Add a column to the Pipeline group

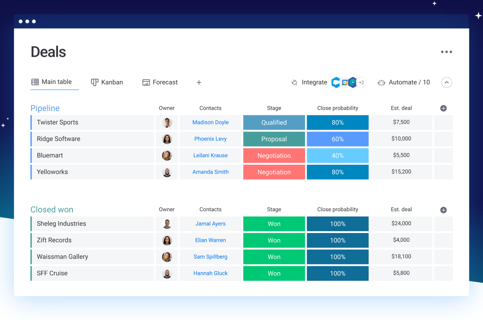click(444, 108)
